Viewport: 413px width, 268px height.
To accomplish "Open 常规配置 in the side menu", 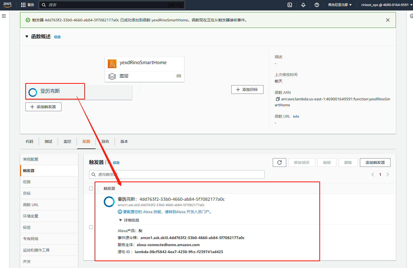I will (49, 159).
